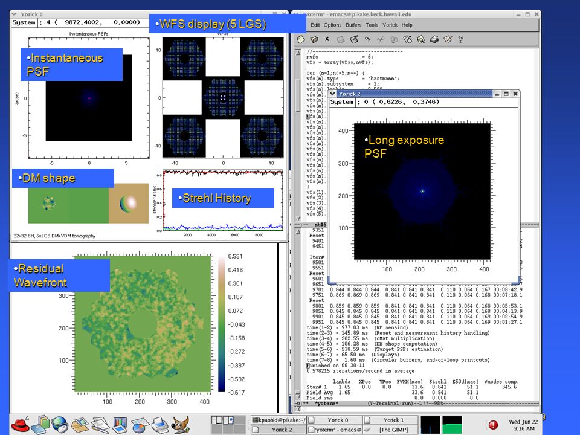
Task: Switch to Yorick 1 taskbar button
Action: point(391,420)
